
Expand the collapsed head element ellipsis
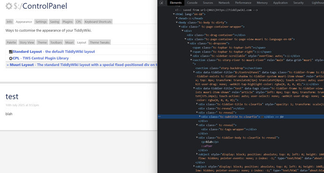coord(190,18)
